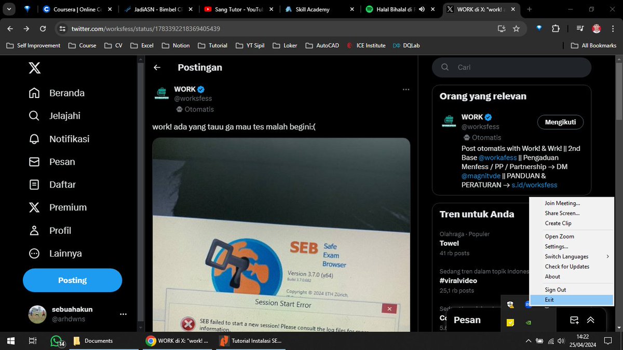The image size is (623, 350).
Task: Open the tweet's three-dot options menu
Action: (406, 89)
